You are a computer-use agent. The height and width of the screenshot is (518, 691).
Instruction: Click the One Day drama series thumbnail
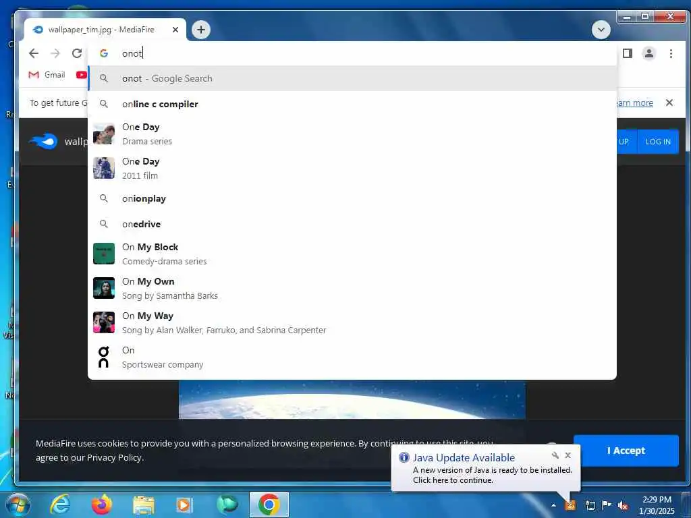104,134
